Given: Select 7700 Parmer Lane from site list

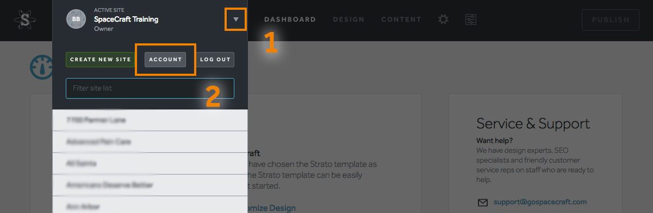Looking at the screenshot, I should coord(150,120).
